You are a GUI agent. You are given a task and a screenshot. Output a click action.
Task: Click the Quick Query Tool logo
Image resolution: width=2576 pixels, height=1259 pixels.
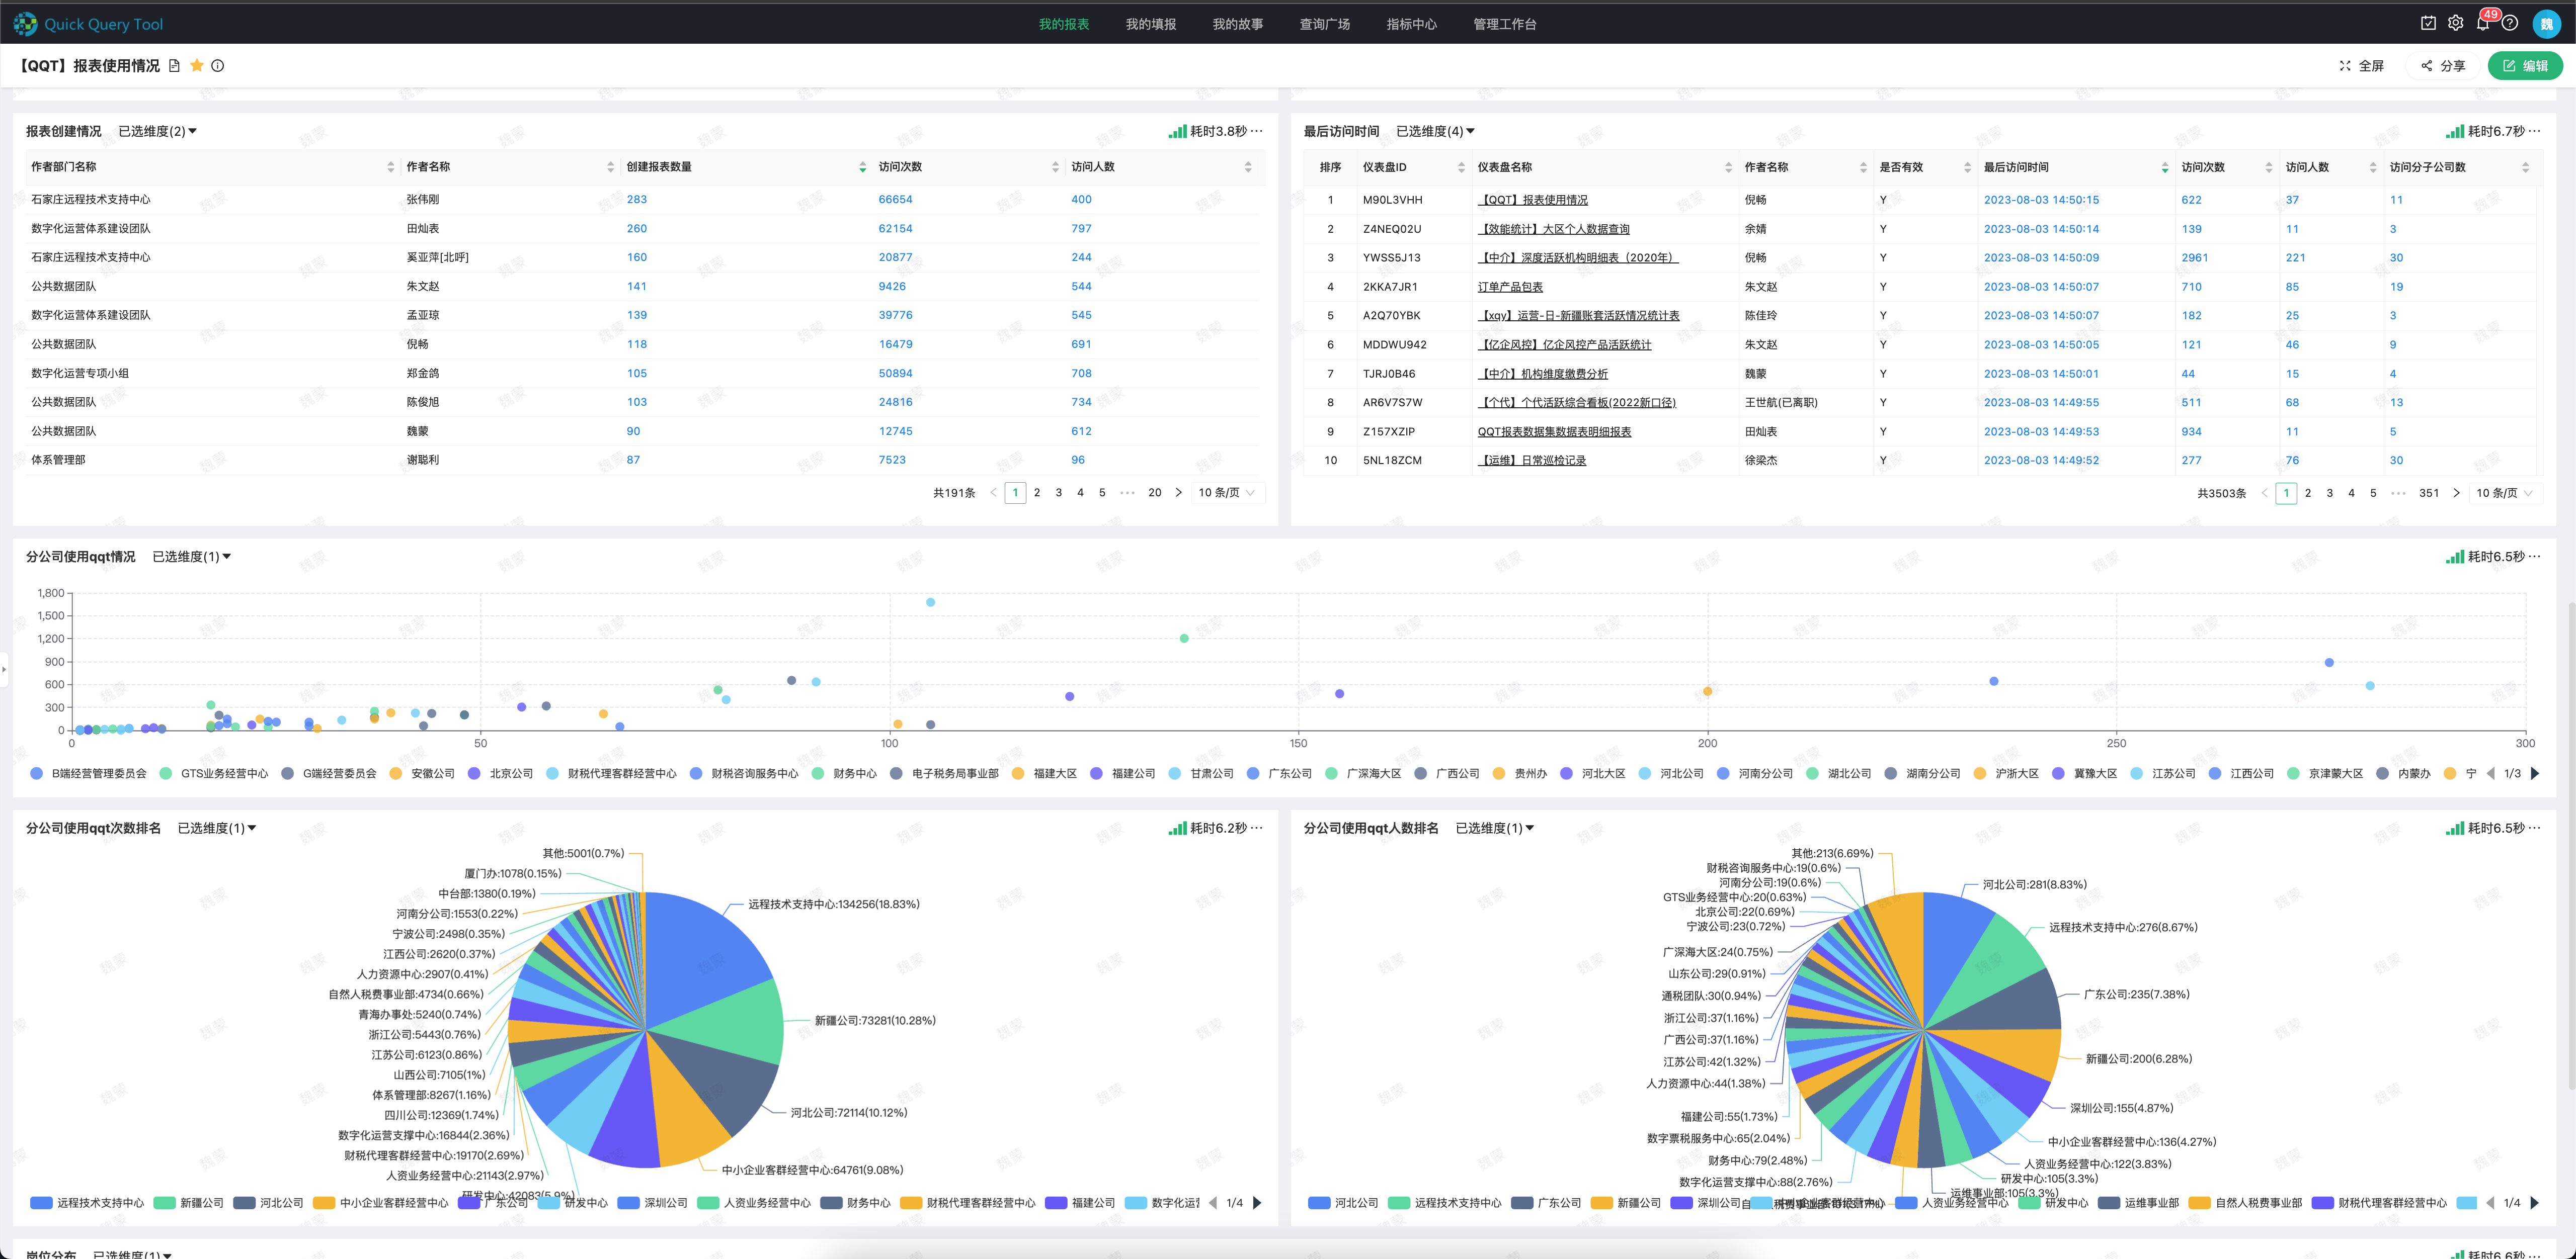point(88,24)
